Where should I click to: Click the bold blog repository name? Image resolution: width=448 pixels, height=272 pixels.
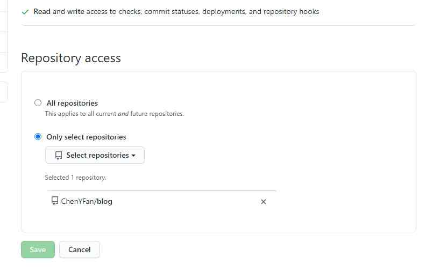coord(104,201)
